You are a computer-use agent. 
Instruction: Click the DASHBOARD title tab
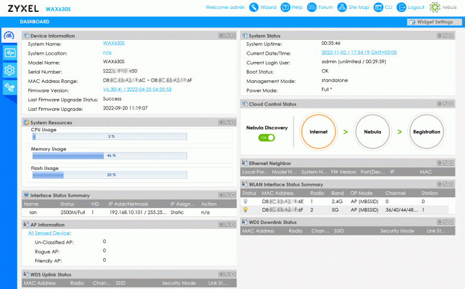point(35,21)
